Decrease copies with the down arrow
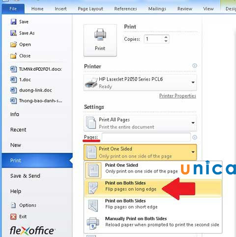 pos(166,41)
